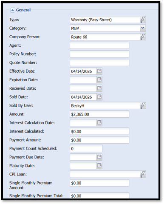Image resolution: width=164 pixels, height=204 pixels.
Task: Click Sold By User field BeckyH
Action: 105,105
